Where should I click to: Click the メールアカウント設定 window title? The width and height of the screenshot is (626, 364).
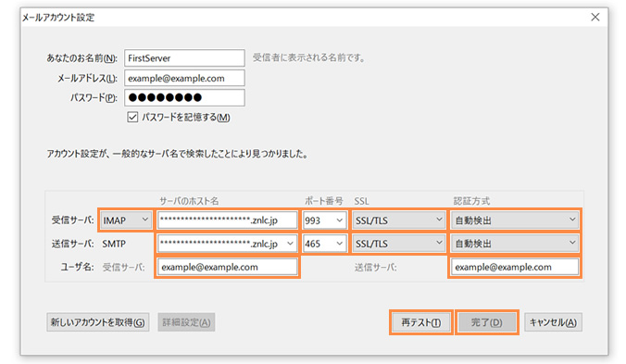(x=58, y=18)
